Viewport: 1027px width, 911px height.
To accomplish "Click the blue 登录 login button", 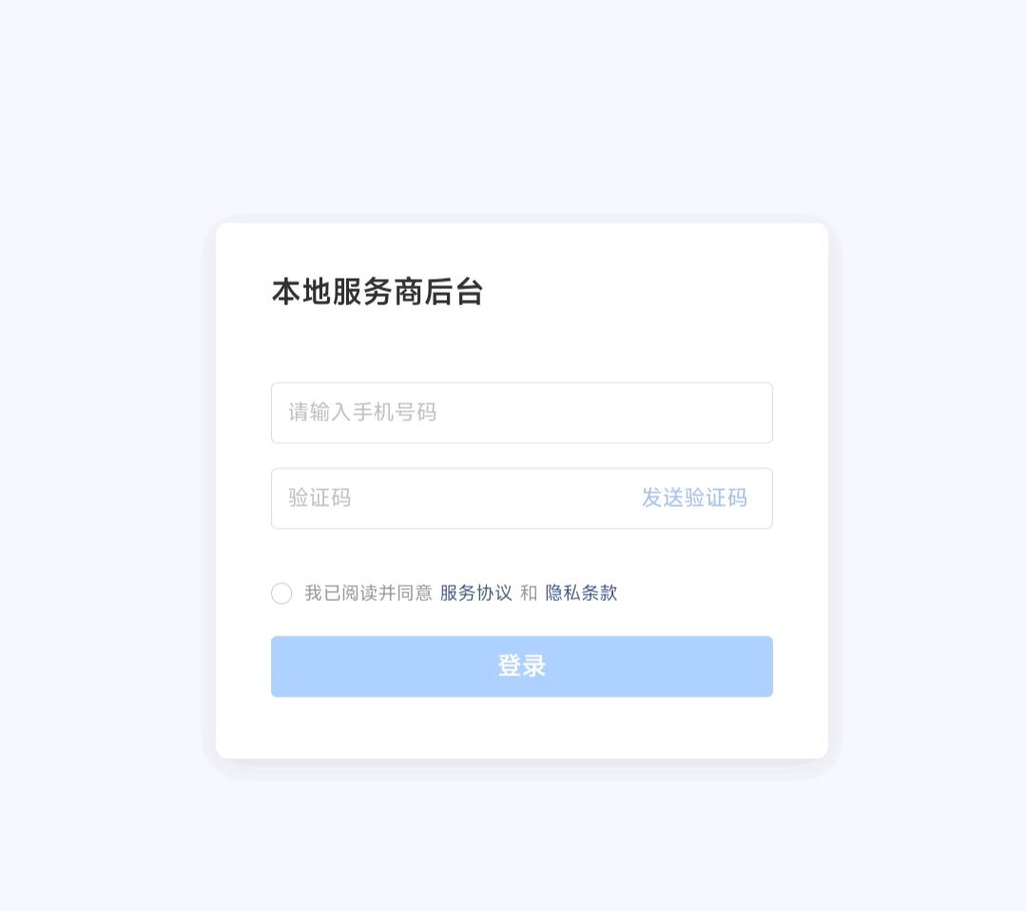I will point(521,667).
